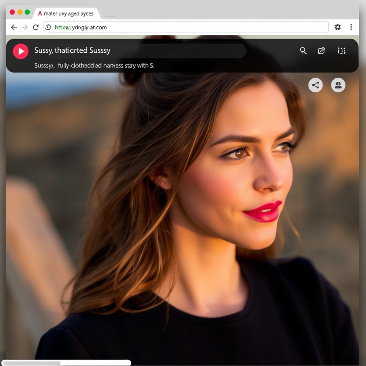Open the profile account icon on the video
The width and height of the screenshot is (366, 366).
(338, 85)
